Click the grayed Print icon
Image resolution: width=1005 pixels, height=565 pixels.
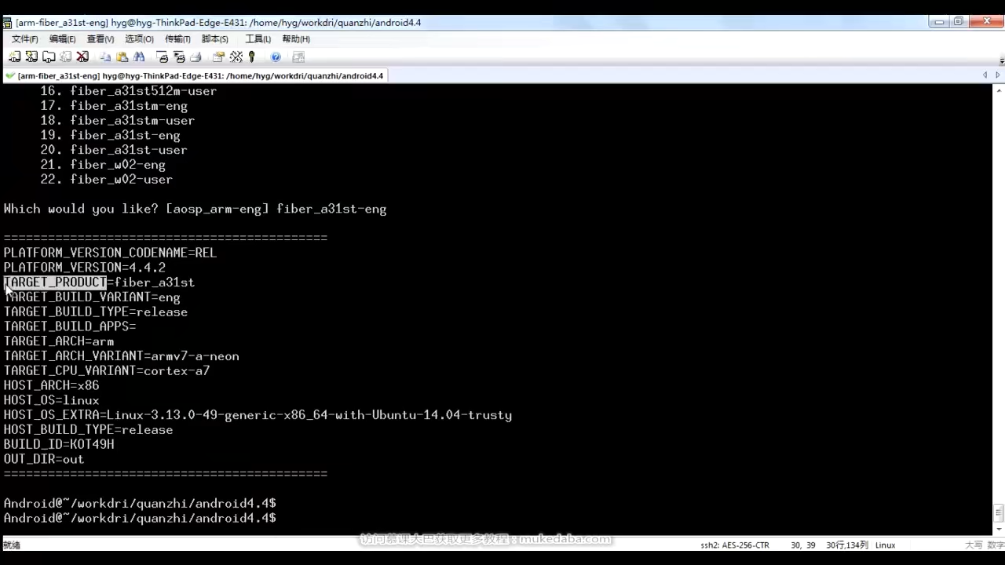(x=196, y=56)
